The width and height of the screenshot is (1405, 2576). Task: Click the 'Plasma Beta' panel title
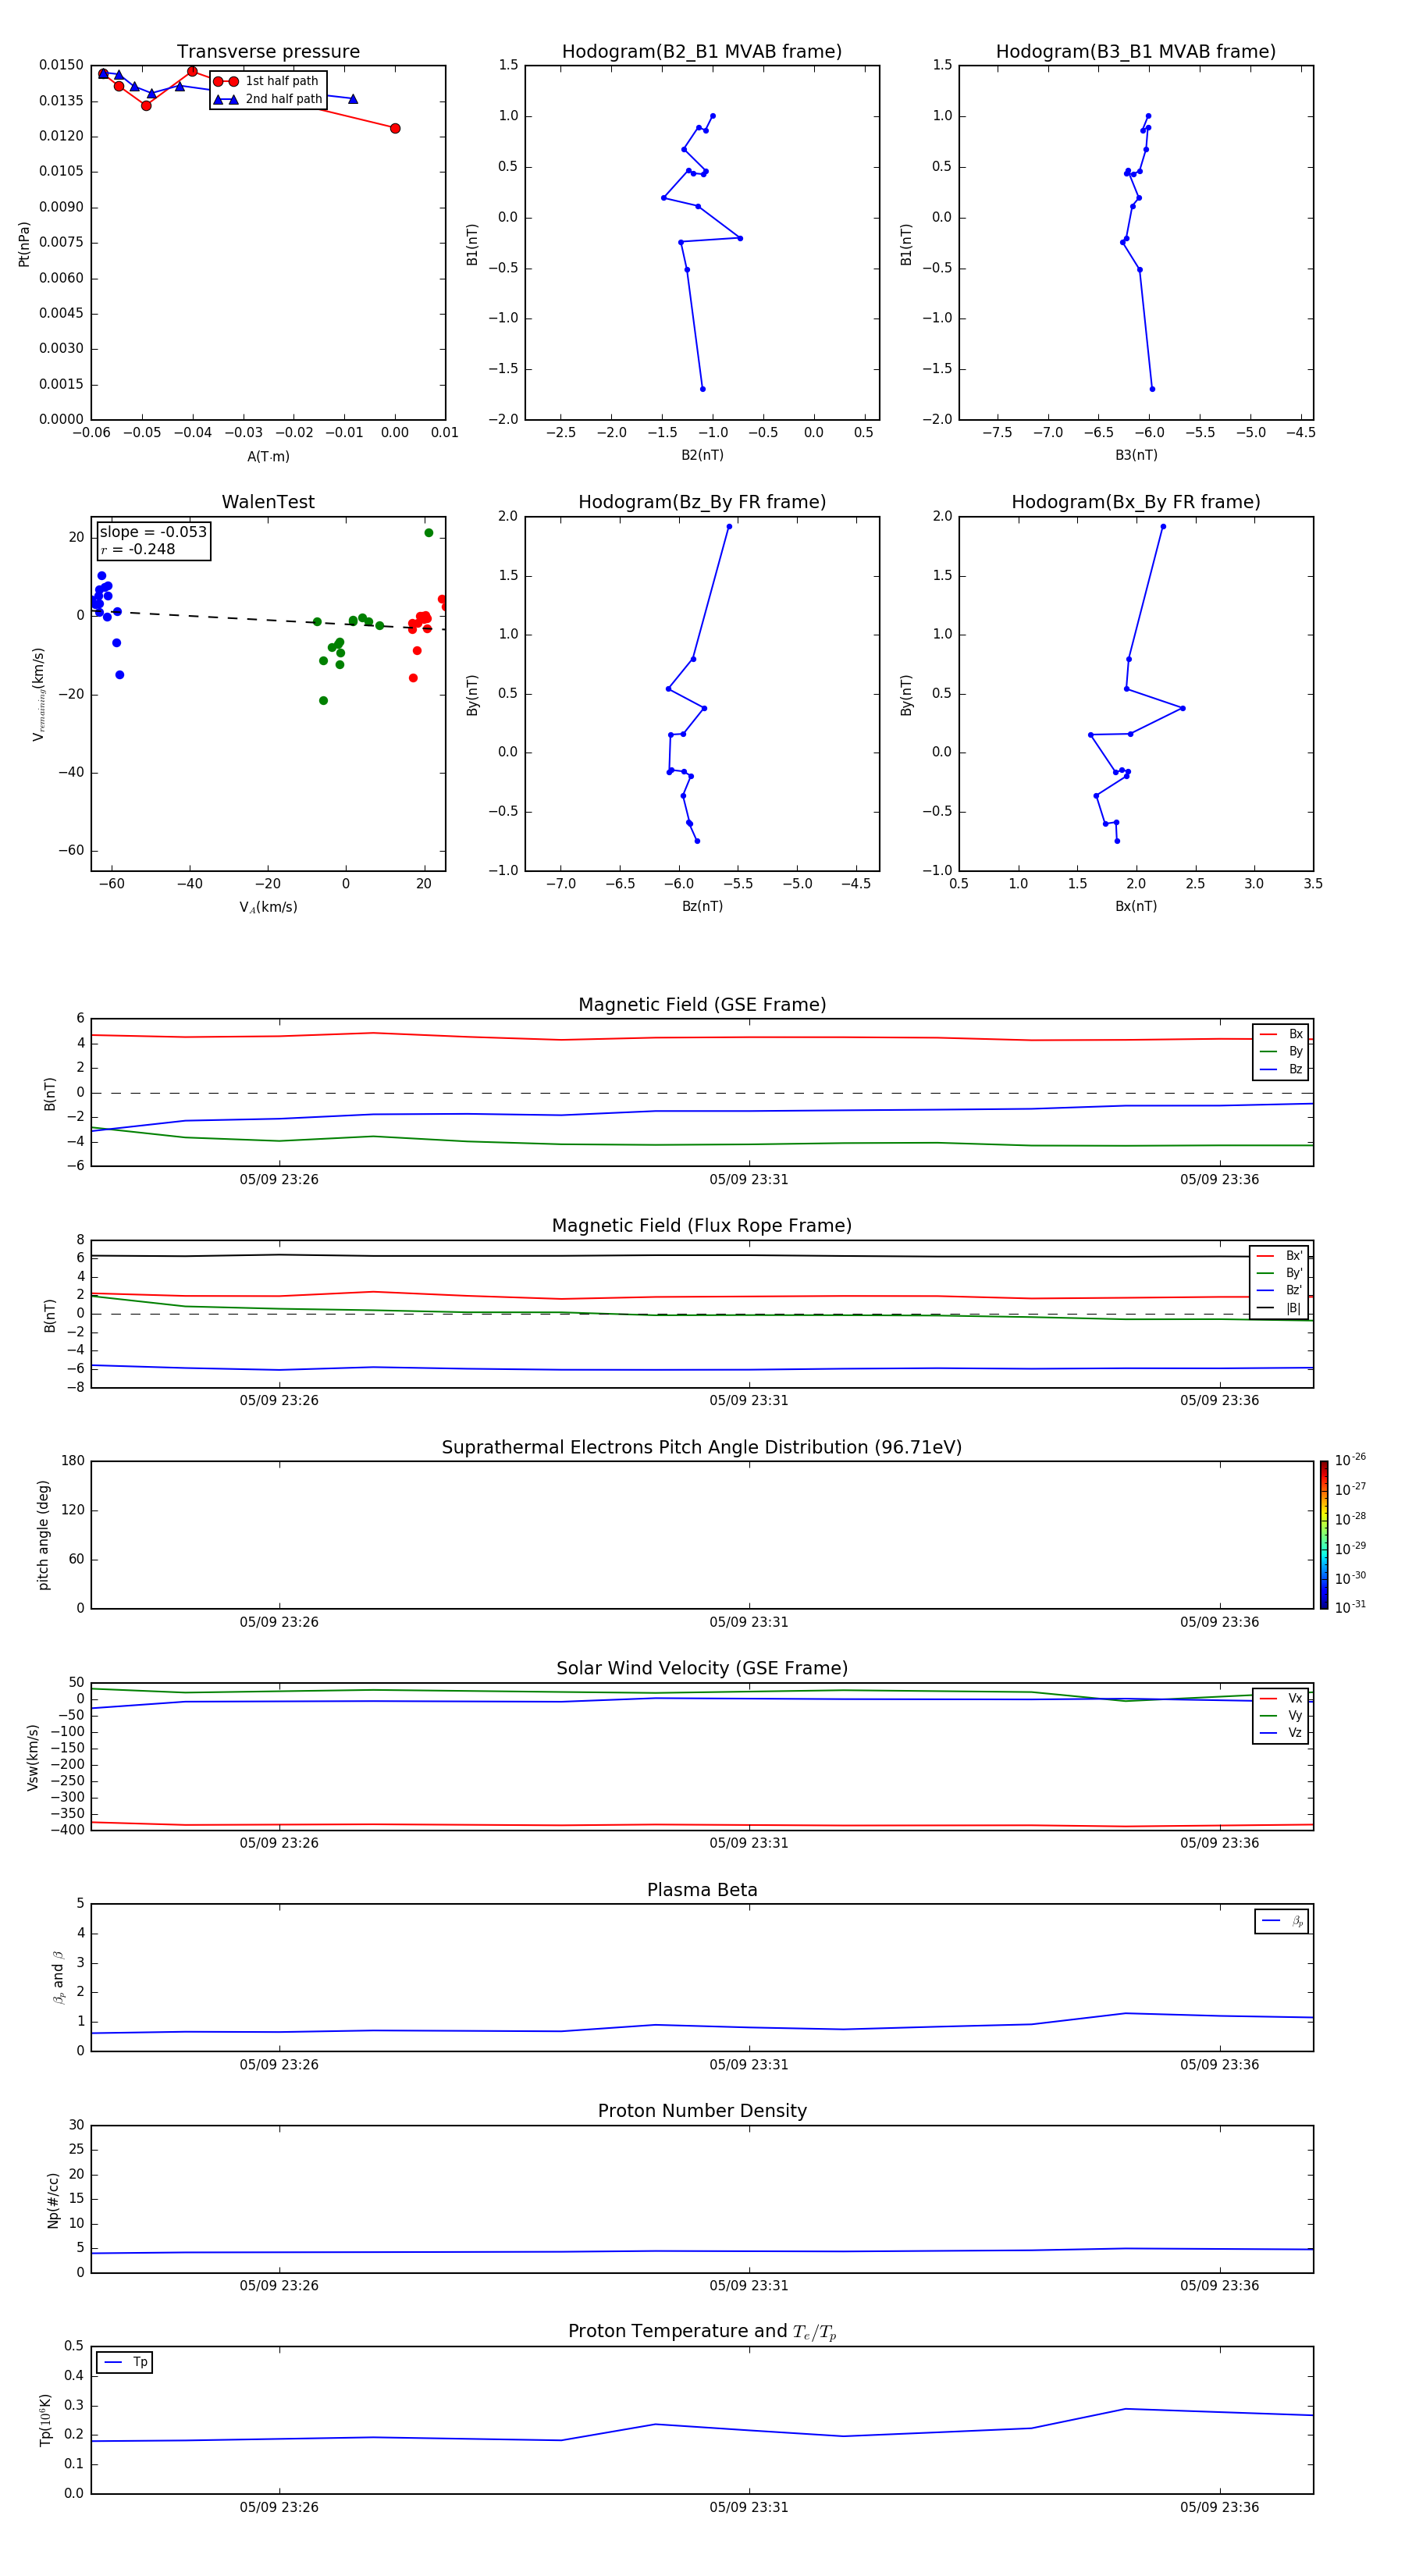(702, 1891)
